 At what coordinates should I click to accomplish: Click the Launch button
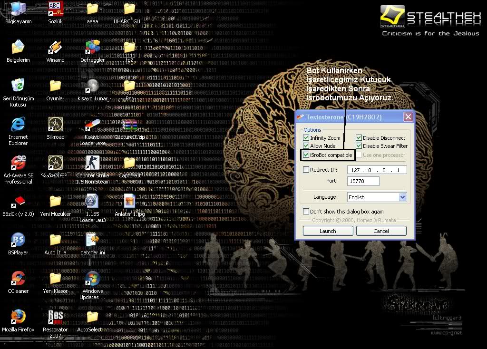tap(328, 231)
